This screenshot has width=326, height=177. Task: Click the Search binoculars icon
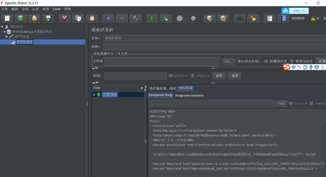pyautogui.click(x=240, y=18)
